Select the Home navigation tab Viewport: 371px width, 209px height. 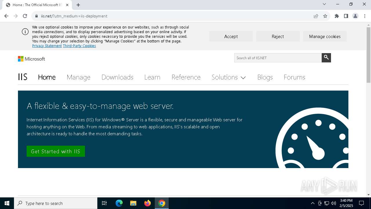coord(47,77)
